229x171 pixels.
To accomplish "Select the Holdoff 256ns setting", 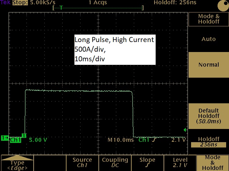I will 209,142.
